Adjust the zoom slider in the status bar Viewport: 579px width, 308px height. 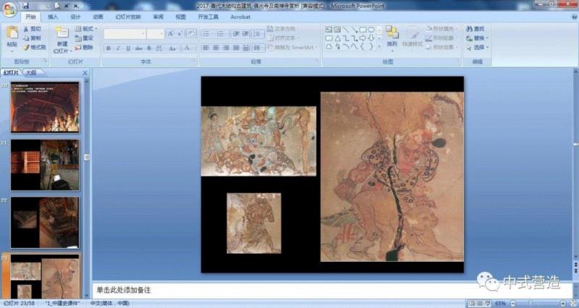pyautogui.click(x=531, y=303)
